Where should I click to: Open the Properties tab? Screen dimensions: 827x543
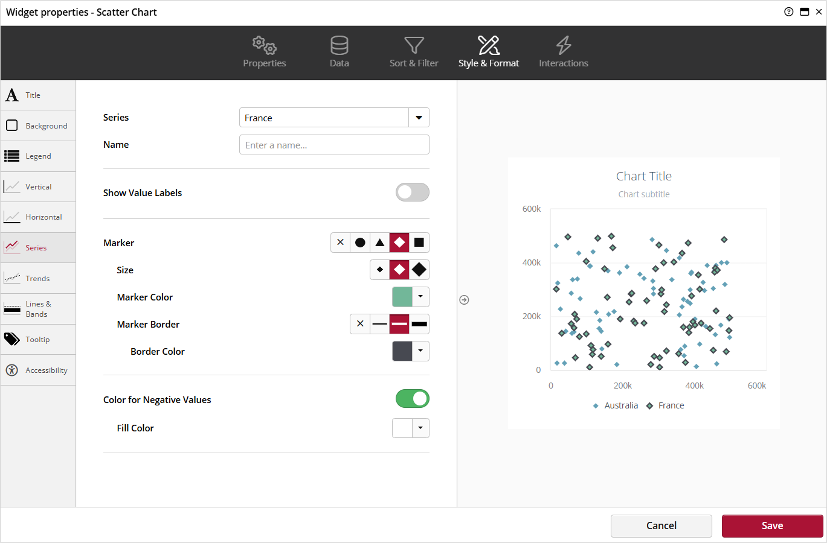[x=265, y=52]
